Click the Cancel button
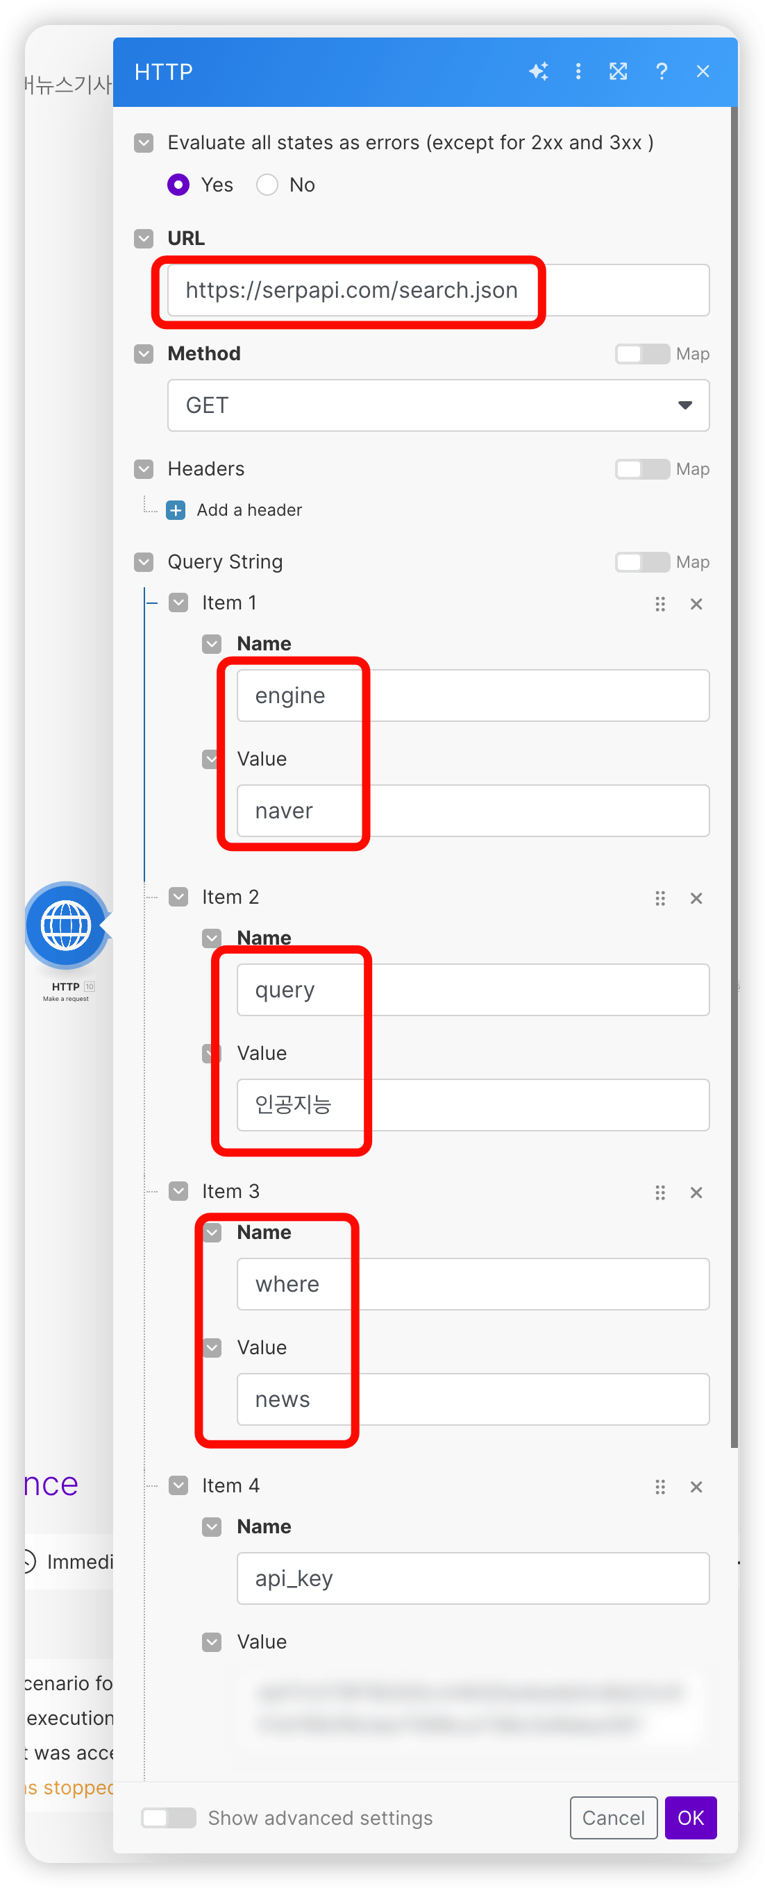The image size is (765, 1888). (x=614, y=1818)
